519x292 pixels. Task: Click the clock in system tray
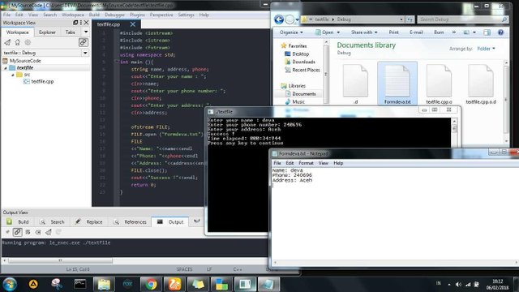click(497, 285)
